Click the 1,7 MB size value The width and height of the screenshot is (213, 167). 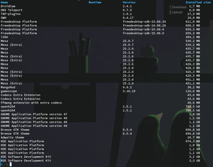[195, 6]
